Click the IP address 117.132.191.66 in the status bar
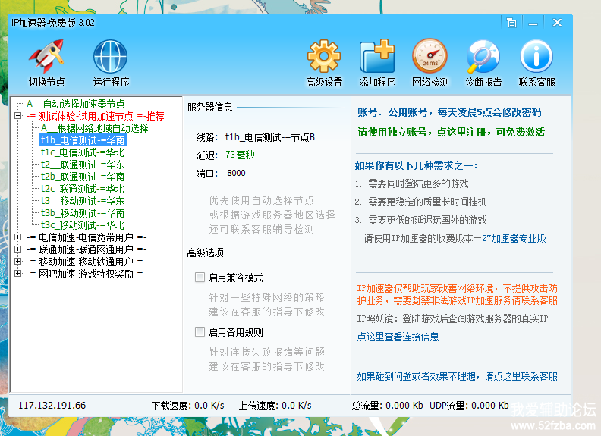 pos(52,406)
